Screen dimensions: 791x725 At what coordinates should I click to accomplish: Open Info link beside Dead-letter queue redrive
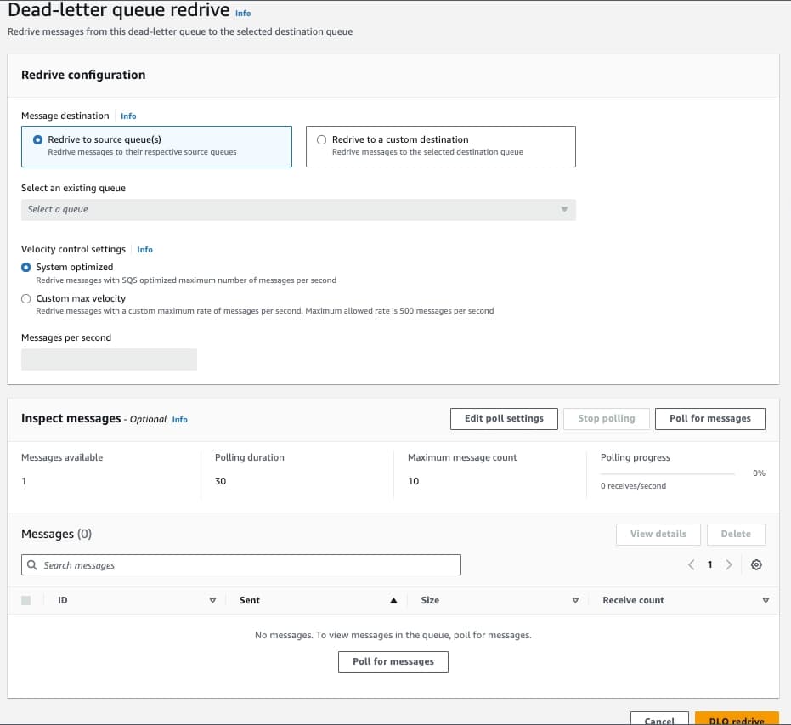(x=243, y=14)
